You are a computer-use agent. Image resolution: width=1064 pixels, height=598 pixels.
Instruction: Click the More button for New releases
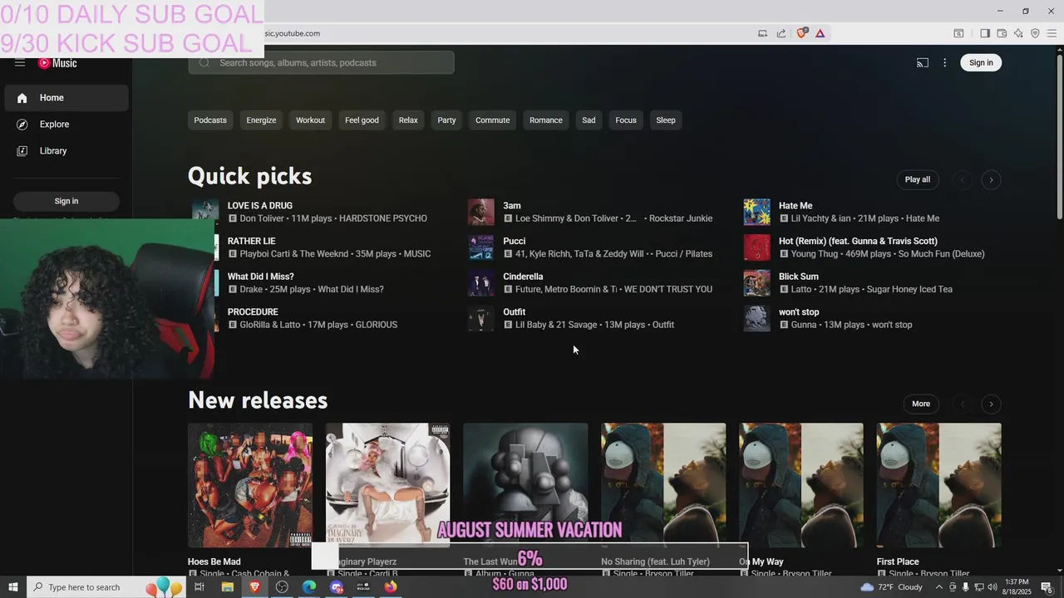[921, 404]
